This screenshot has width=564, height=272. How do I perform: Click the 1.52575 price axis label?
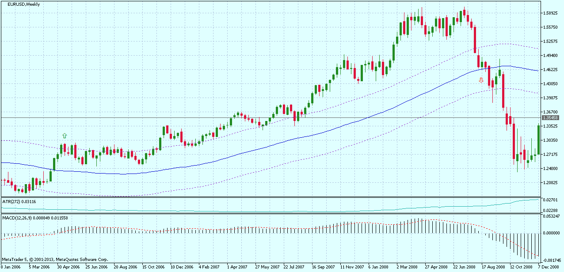tap(551, 42)
